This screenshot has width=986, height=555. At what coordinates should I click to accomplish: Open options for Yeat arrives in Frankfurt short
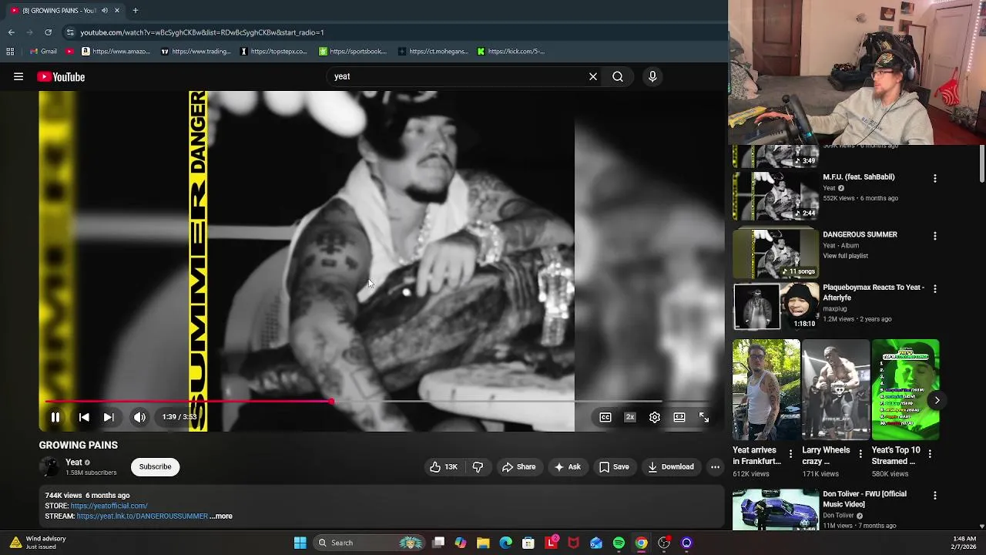click(790, 454)
